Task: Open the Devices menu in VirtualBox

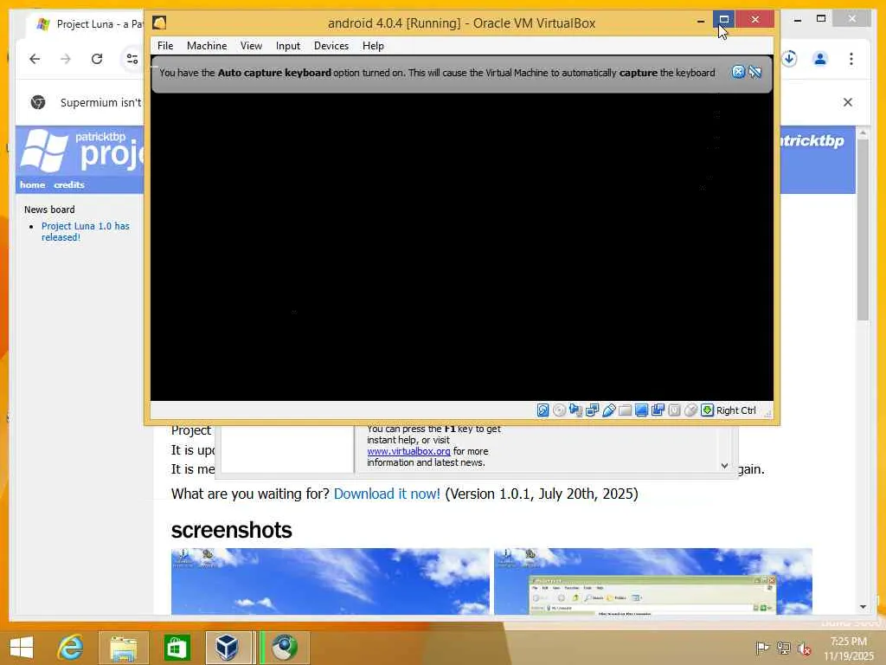Action: point(331,46)
